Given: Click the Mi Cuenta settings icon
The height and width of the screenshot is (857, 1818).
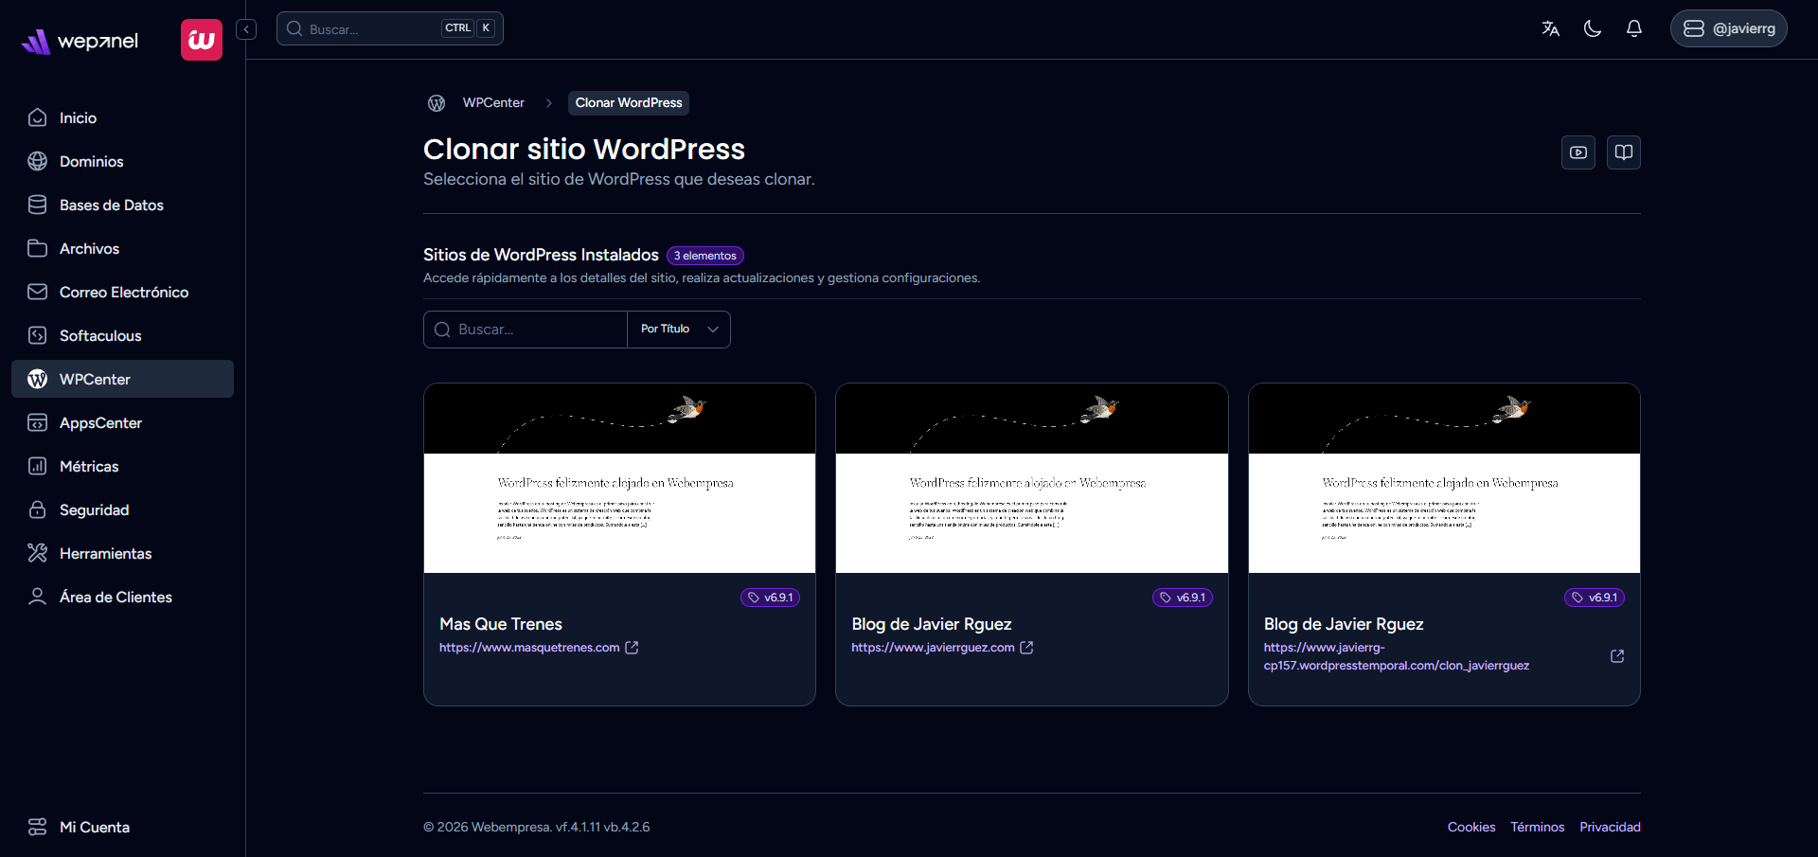Looking at the screenshot, I should [38, 827].
